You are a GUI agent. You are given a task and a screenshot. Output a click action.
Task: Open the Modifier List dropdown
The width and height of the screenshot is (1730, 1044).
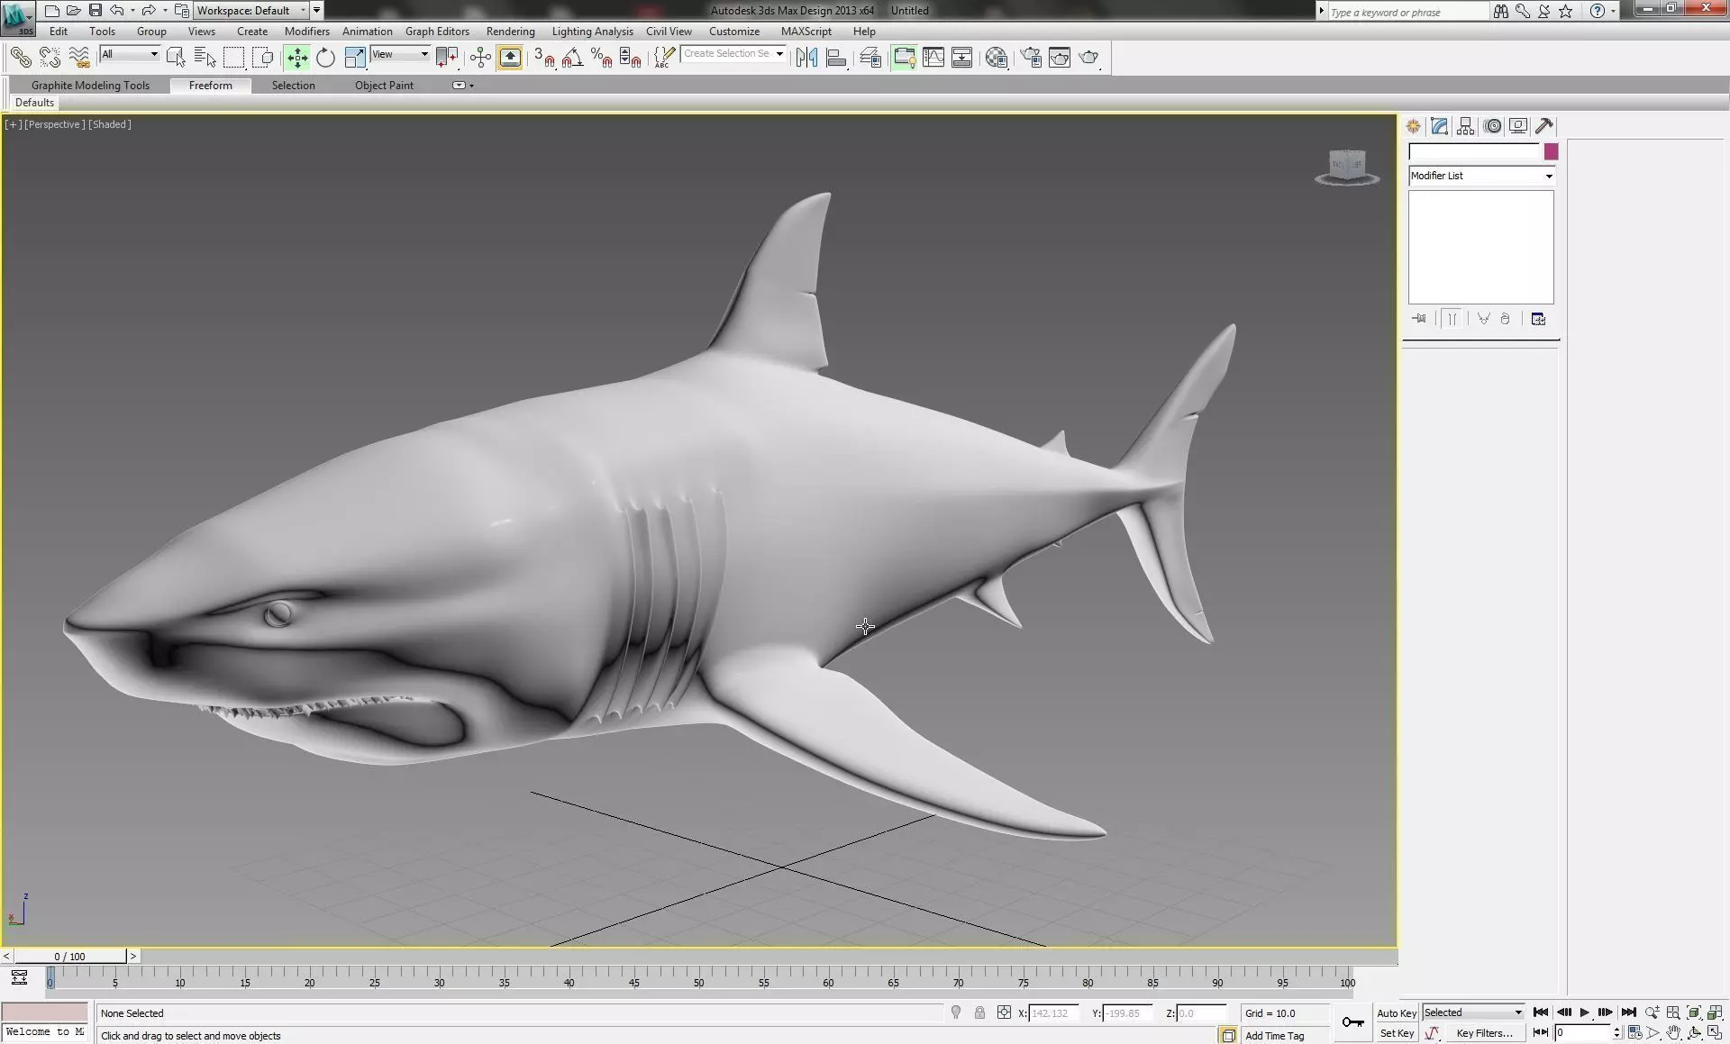1482,176
